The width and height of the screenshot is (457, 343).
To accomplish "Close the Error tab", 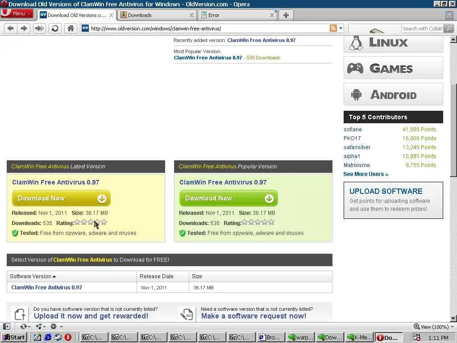I will pyautogui.click(x=272, y=15).
